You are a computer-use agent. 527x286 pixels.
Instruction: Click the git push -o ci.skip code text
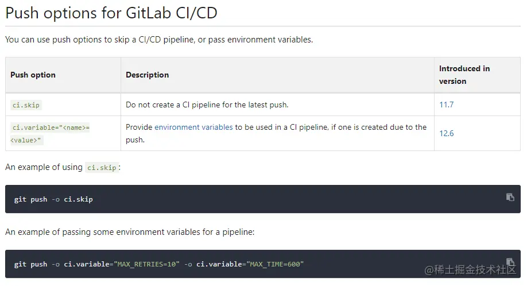(53, 199)
